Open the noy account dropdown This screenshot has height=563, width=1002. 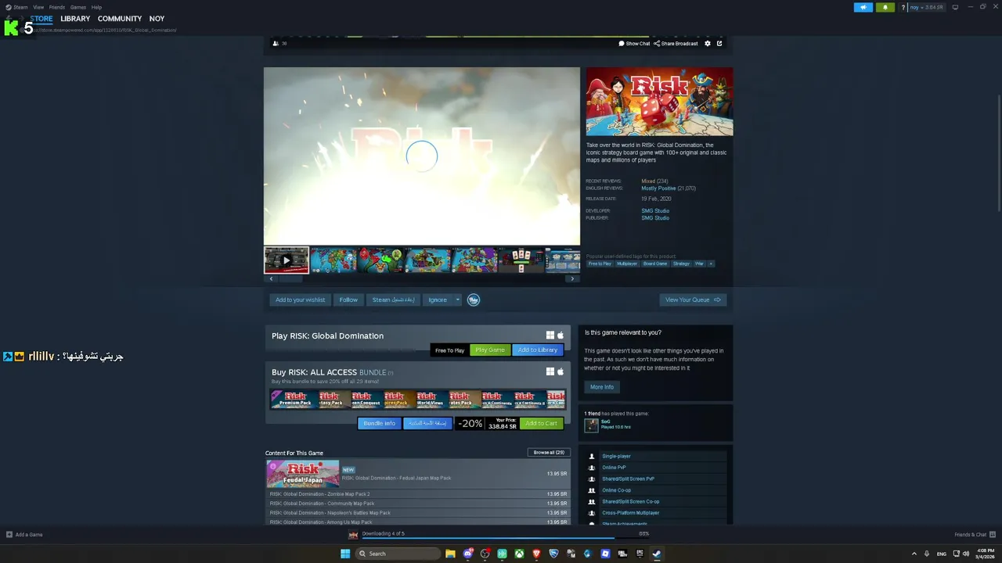[928, 7]
